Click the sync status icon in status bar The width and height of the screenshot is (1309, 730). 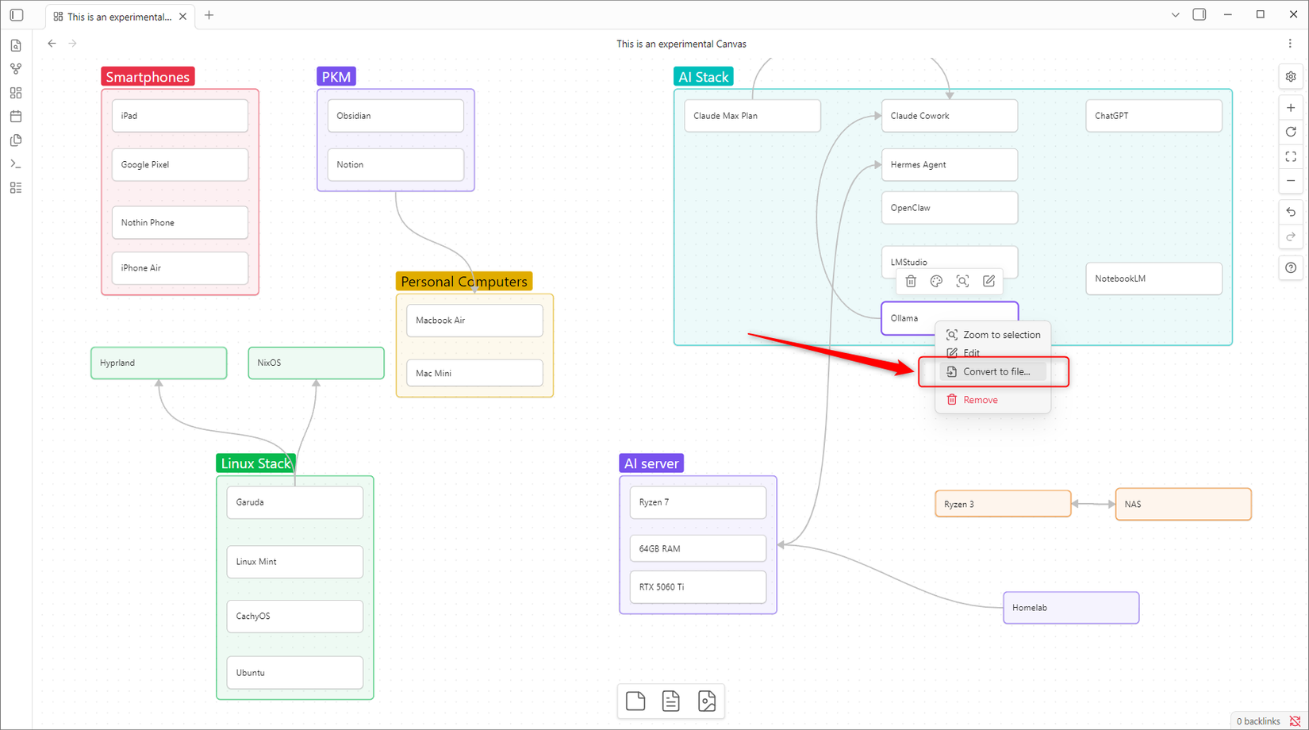(x=1295, y=721)
